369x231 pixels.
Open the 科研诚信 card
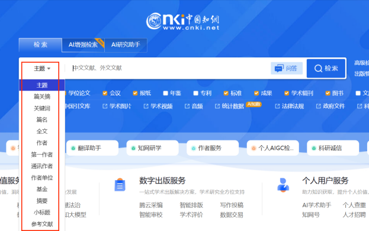[333, 148]
